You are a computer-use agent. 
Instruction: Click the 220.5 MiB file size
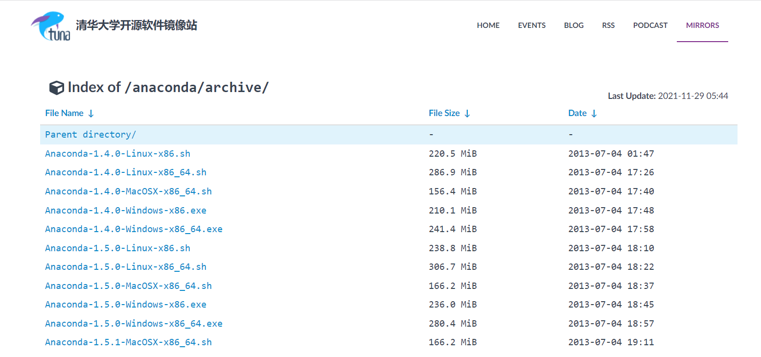point(453,153)
